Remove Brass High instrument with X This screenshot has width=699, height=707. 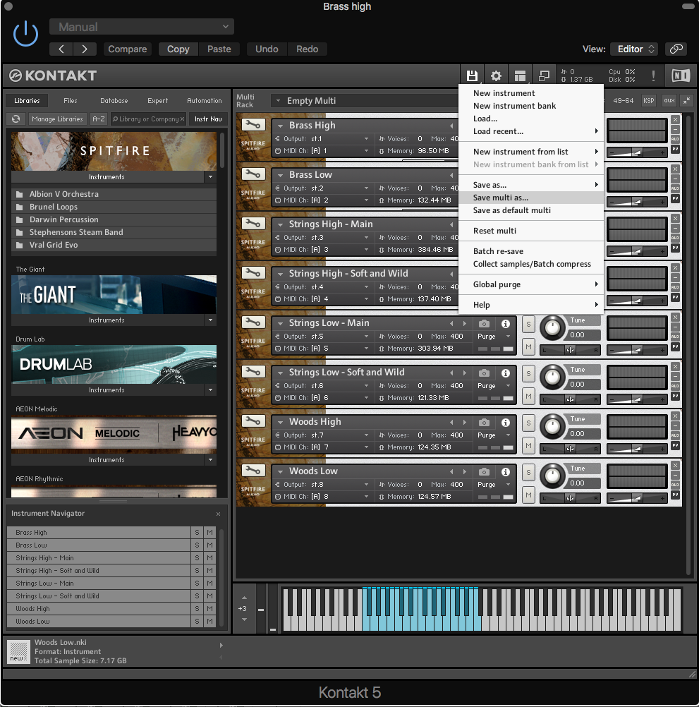pyautogui.click(x=675, y=119)
